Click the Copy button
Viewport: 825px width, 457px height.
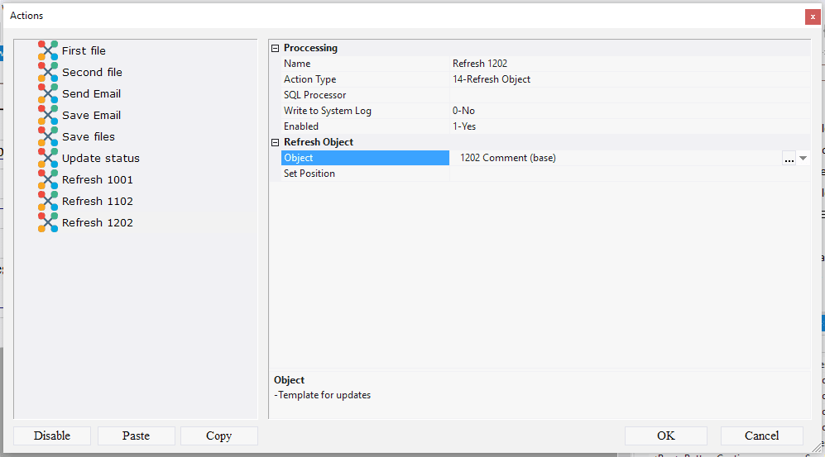218,436
